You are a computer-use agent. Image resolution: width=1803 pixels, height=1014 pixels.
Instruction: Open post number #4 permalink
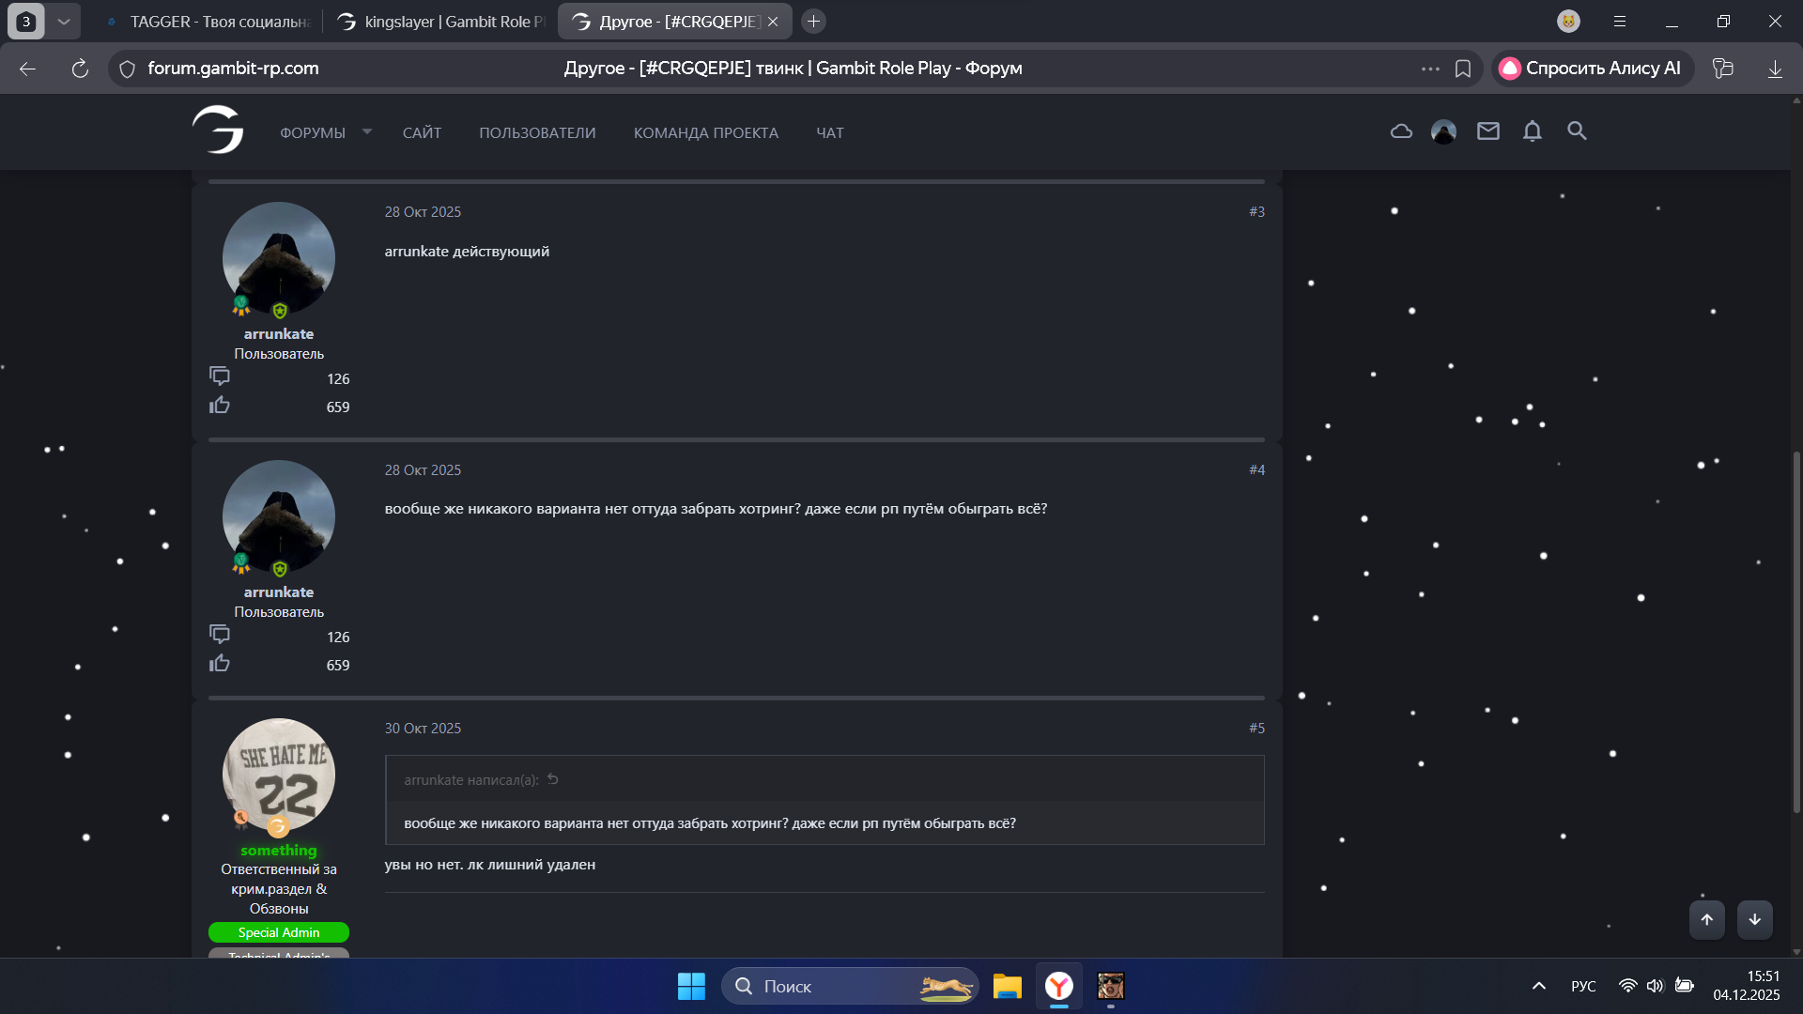1256,469
